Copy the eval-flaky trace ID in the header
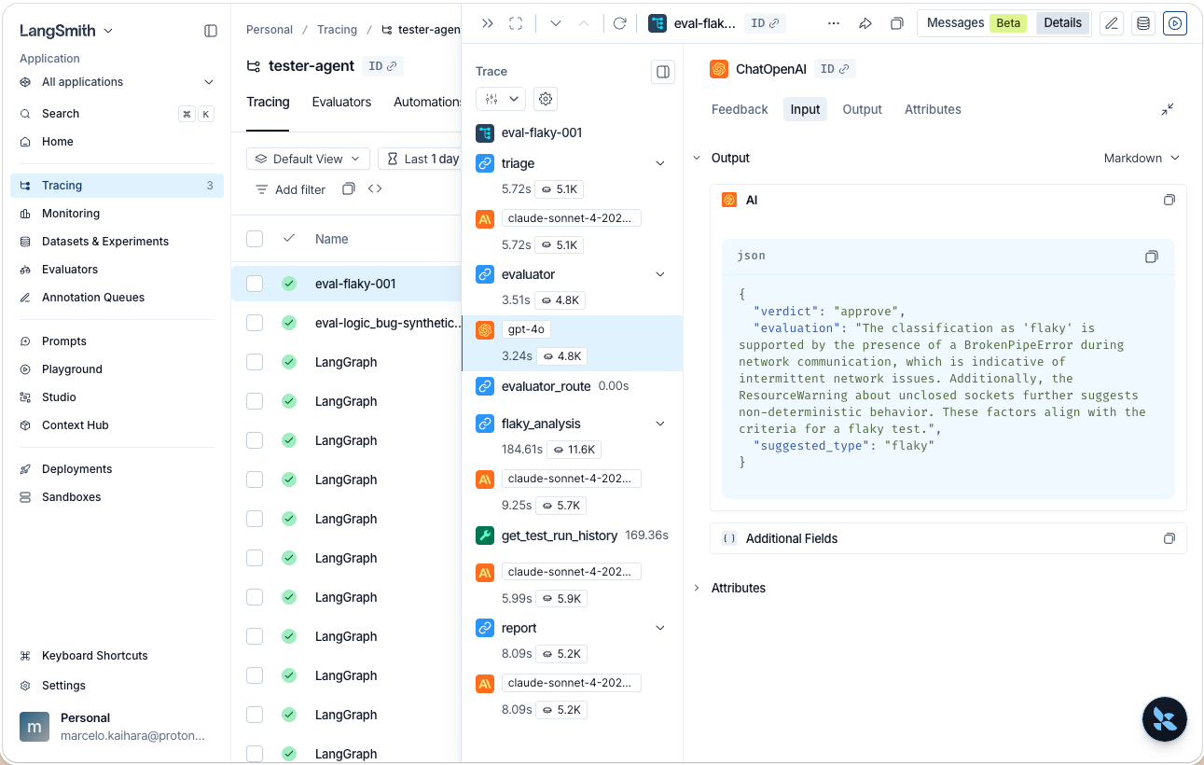 click(x=765, y=23)
